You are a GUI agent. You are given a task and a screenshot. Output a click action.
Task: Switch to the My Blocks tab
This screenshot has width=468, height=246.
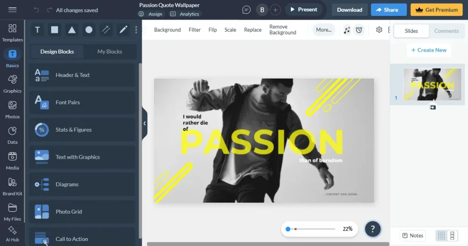coord(110,52)
